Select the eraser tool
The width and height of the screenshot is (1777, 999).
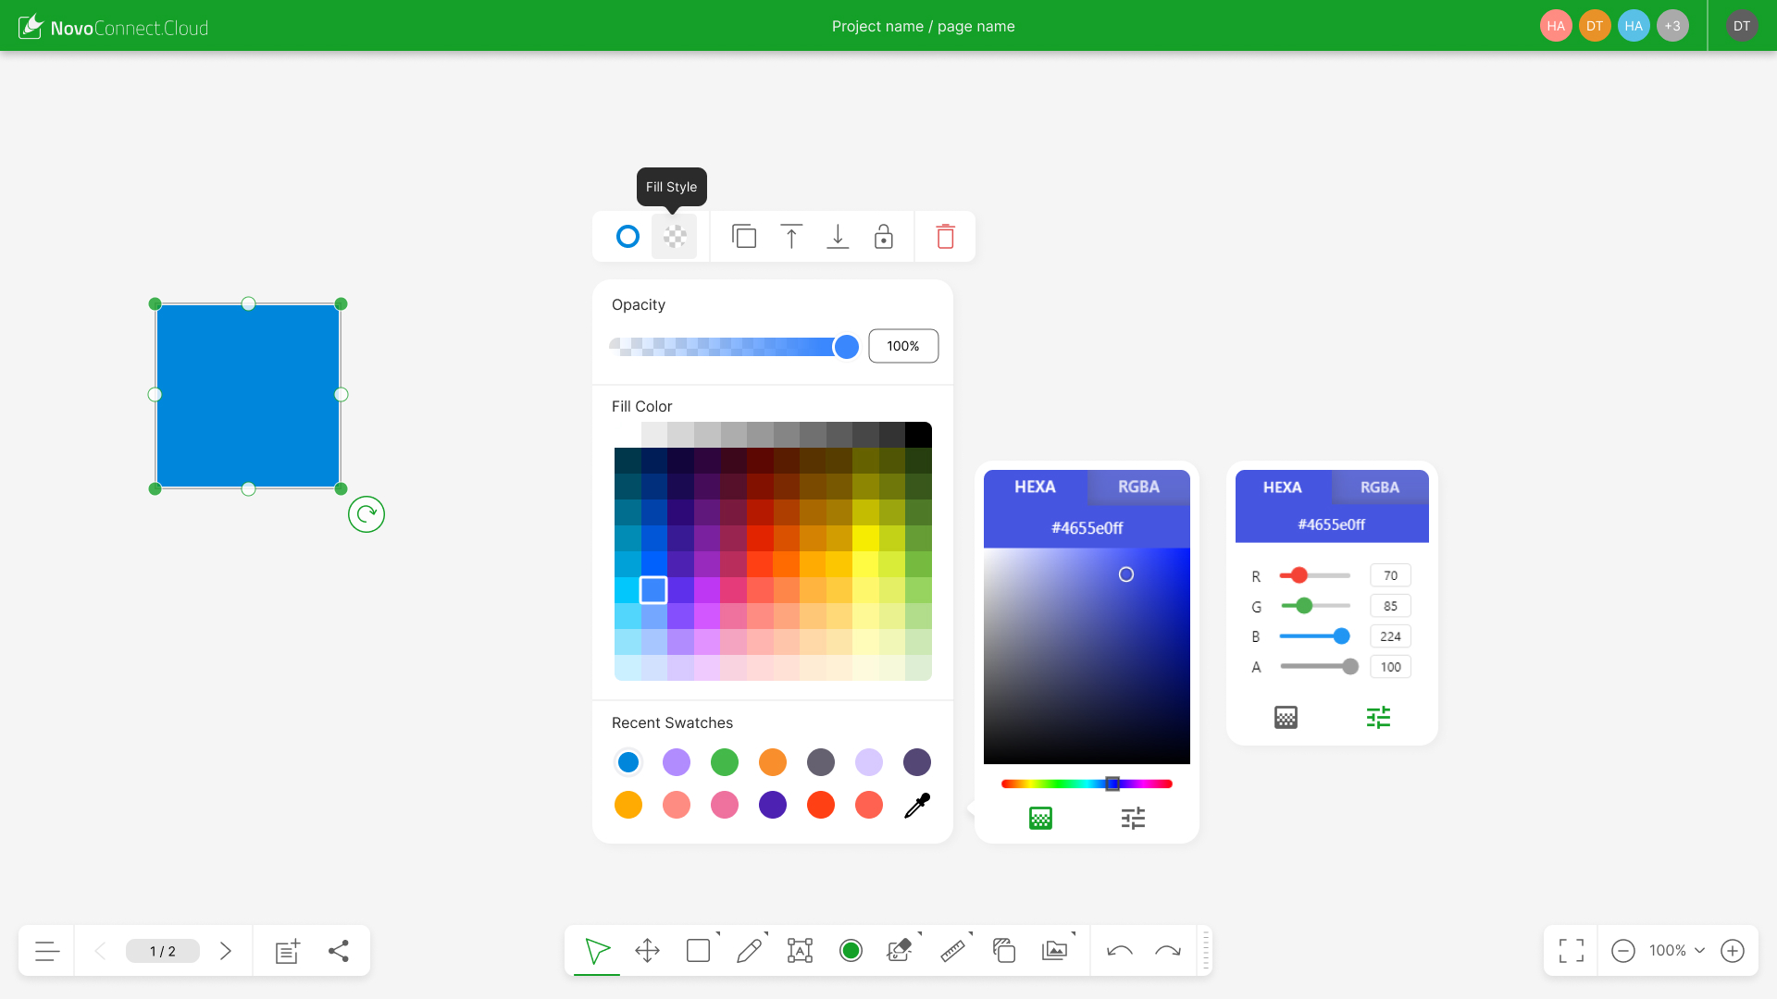point(899,951)
